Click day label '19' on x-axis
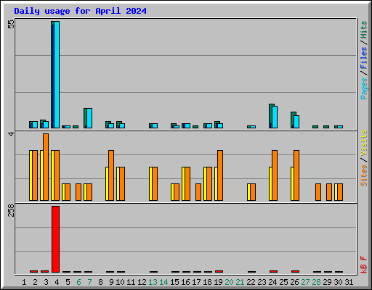This screenshot has height=290, width=372. point(218,282)
